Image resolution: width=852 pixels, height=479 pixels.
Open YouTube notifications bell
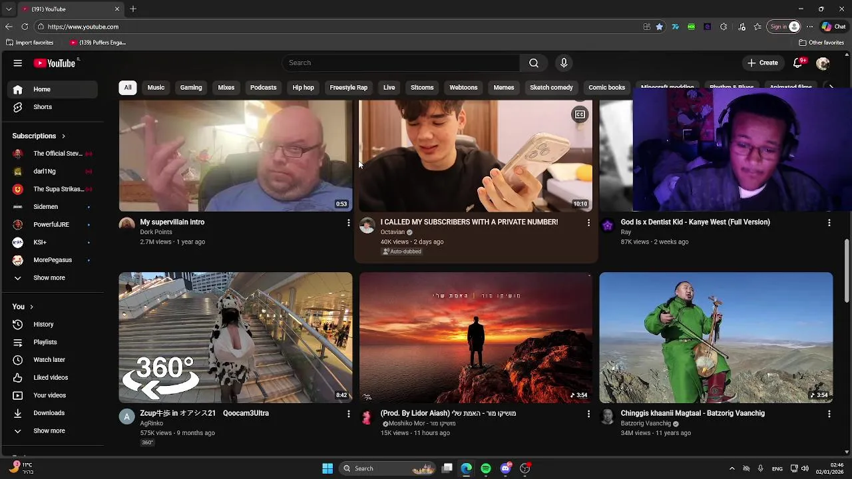tap(798, 63)
